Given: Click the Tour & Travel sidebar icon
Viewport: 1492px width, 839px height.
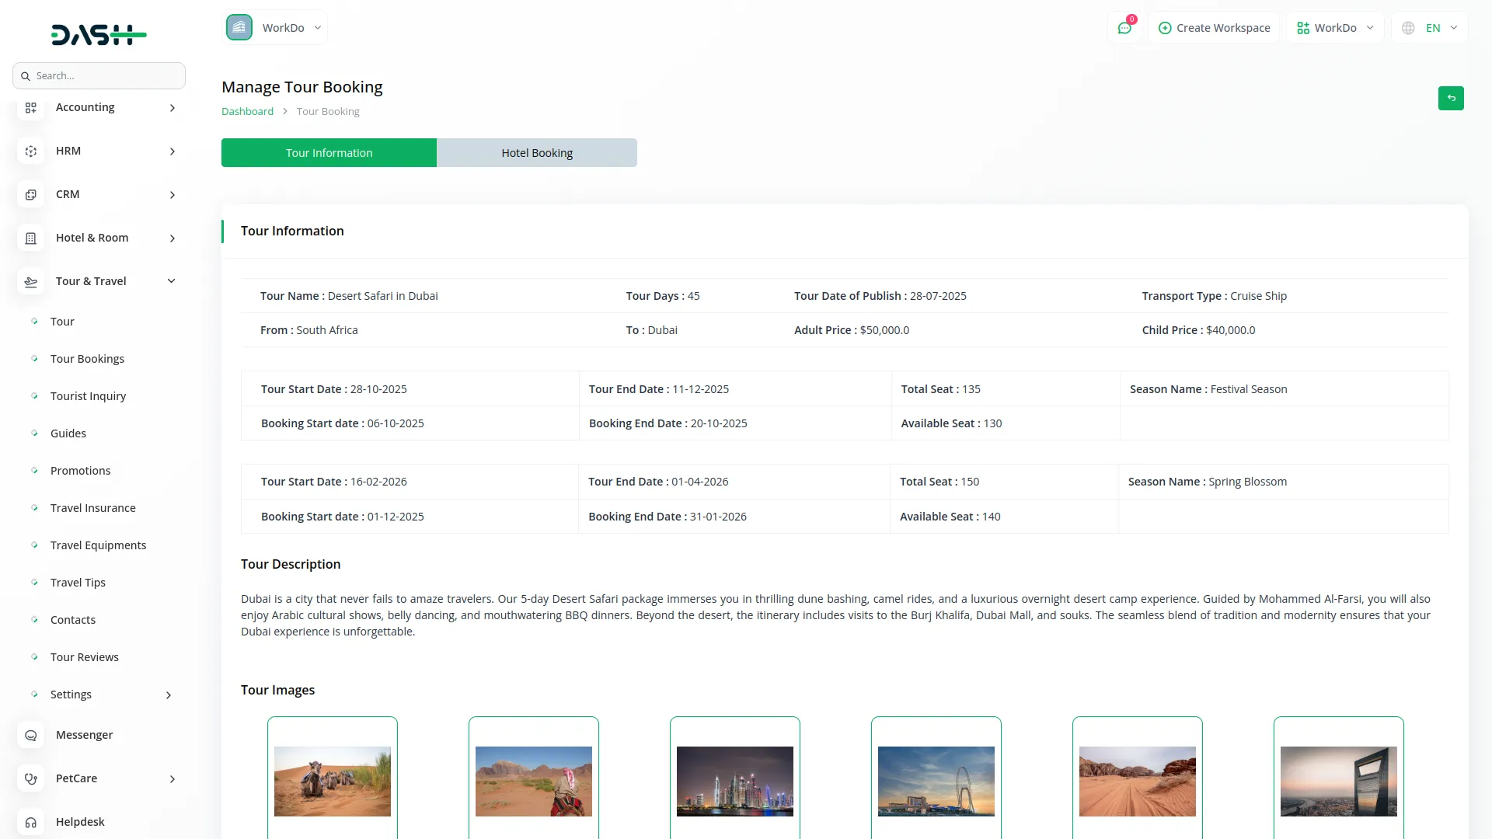Looking at the screenshot, I should click(x=30, y=281).
